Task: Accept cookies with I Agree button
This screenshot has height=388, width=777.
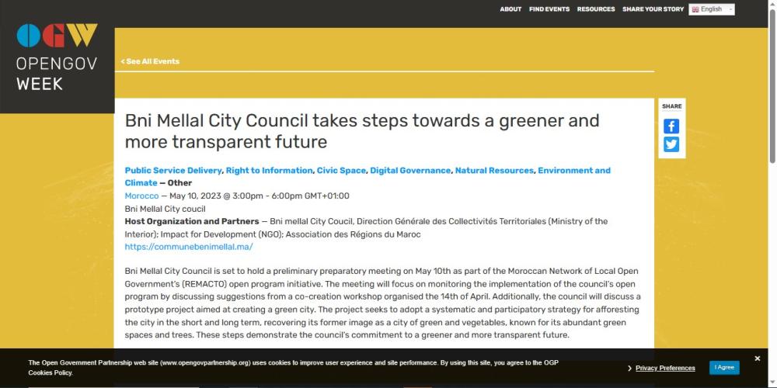Action: [x=724, y=368]
